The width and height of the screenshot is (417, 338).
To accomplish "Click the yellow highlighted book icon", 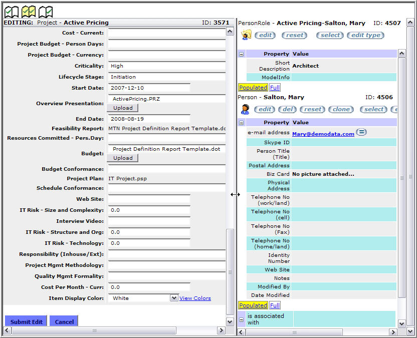I will pos(29,11).
